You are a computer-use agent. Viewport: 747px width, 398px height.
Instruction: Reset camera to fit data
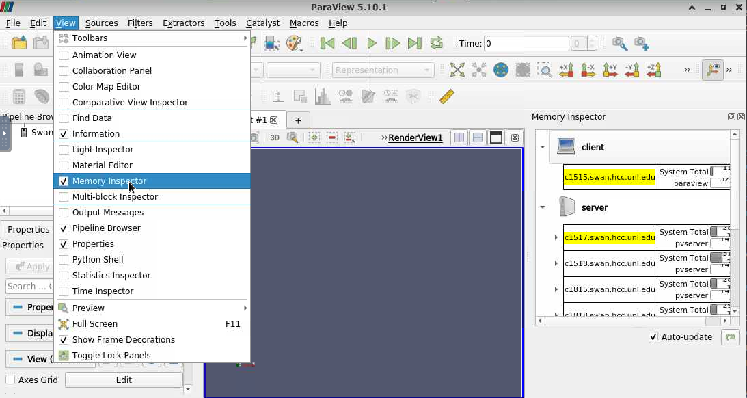457,70
